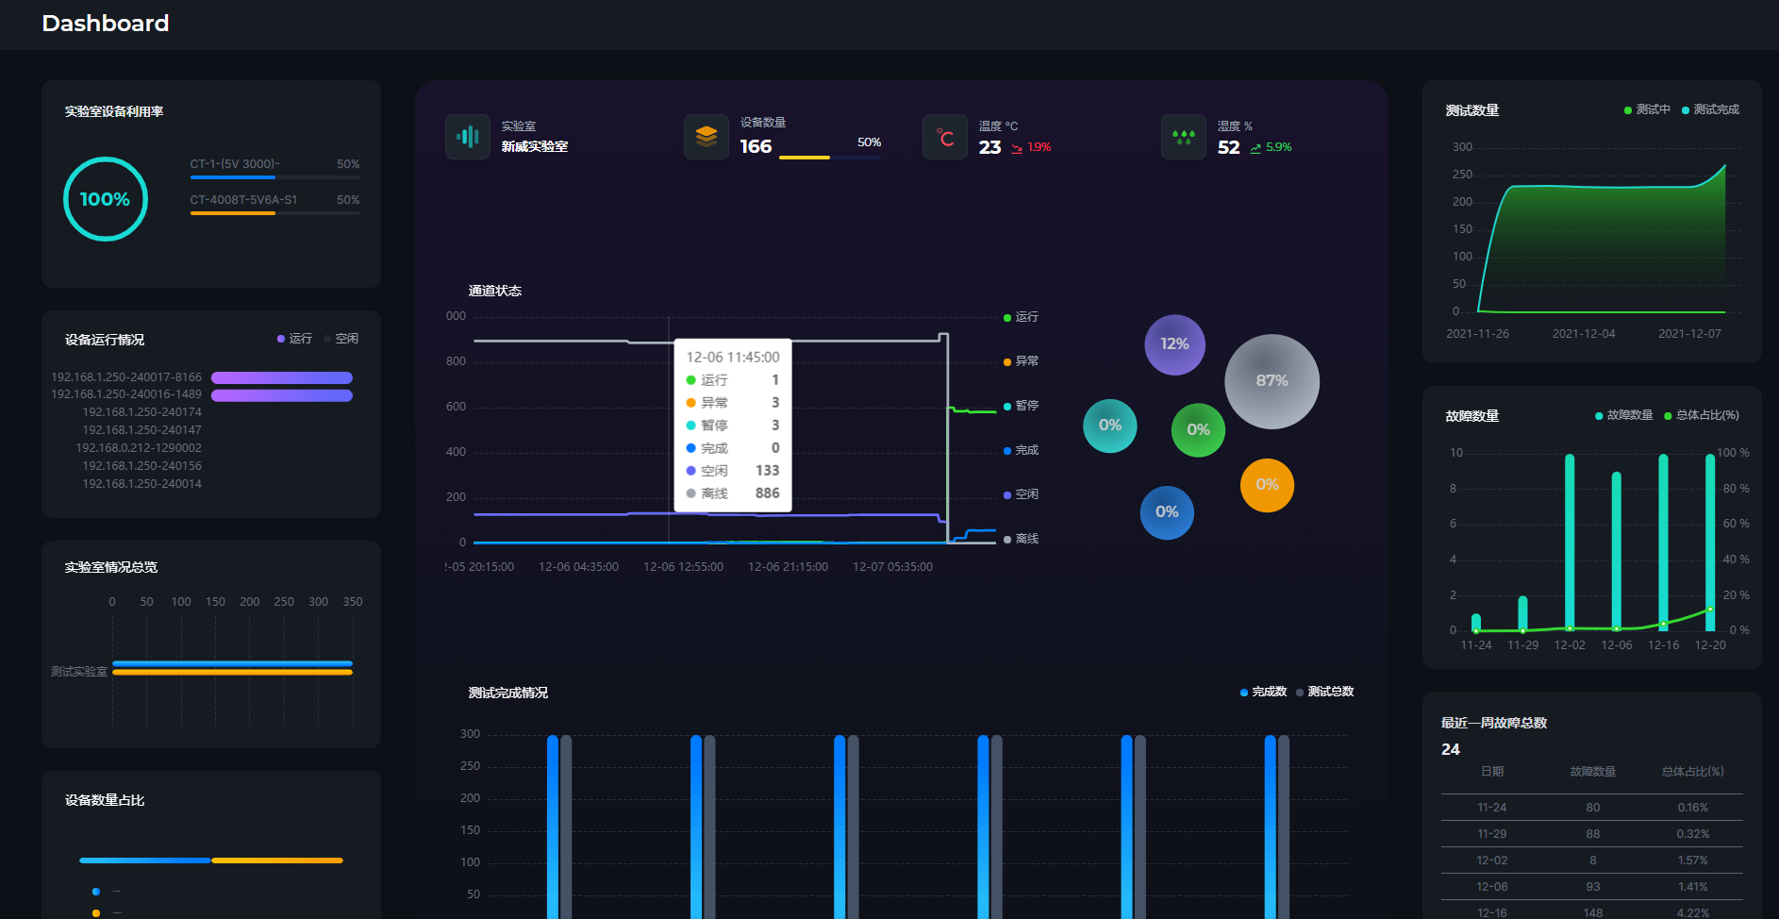This screenshot has height=919, width=1779.
Task: Click the blue segment in 设备数量占比
Action: pyautogui.click(x=145, y=861)
